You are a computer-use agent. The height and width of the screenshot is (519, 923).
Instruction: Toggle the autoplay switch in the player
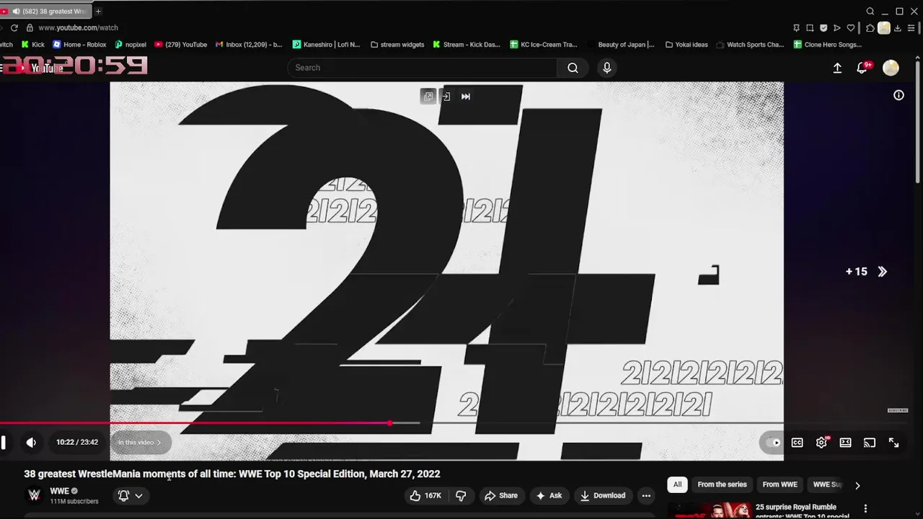click(x=774, y=443)
